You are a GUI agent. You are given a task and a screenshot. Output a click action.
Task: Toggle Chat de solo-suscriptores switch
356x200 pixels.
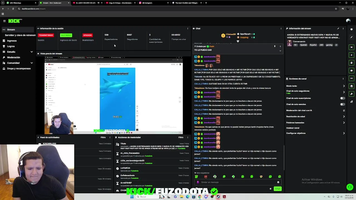tap(342, 98)
